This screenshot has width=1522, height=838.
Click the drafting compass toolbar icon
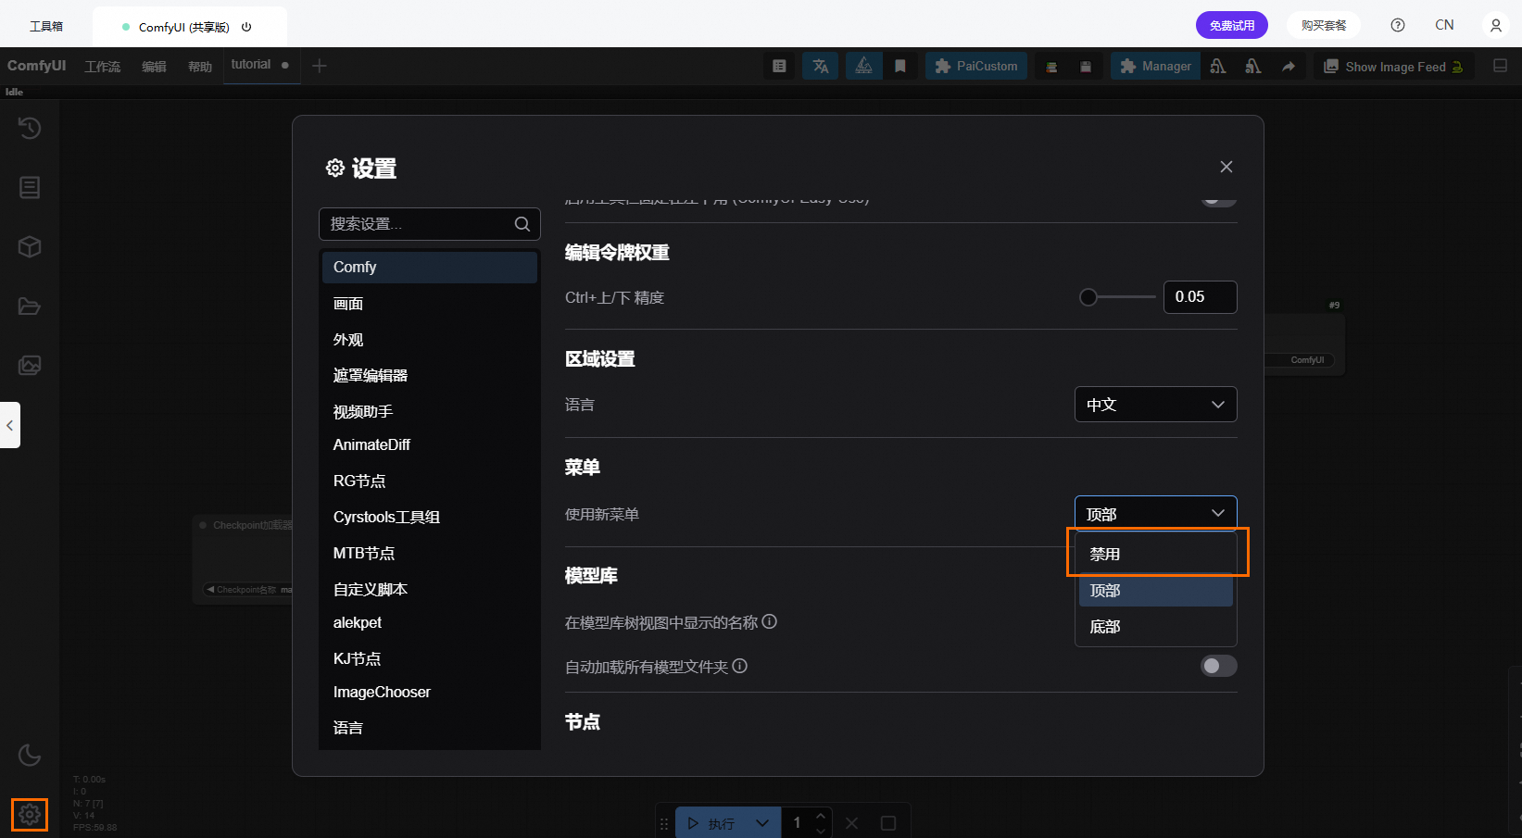click(x=863, y=66)
